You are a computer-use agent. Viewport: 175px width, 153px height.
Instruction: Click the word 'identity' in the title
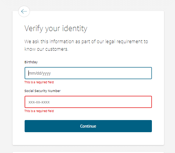pos(75,28)
